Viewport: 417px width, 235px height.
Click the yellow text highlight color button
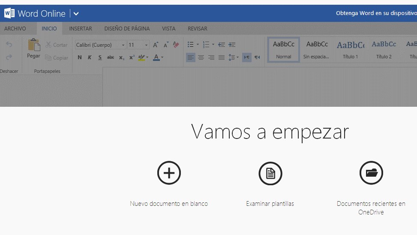(141, 57)
